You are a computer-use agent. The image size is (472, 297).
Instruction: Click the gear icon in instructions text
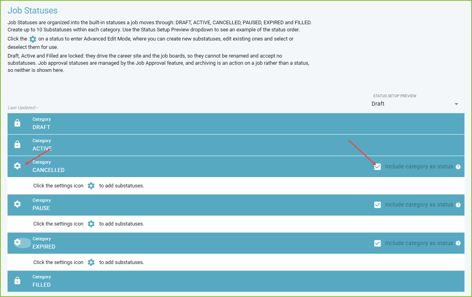(x=33, y=39)
